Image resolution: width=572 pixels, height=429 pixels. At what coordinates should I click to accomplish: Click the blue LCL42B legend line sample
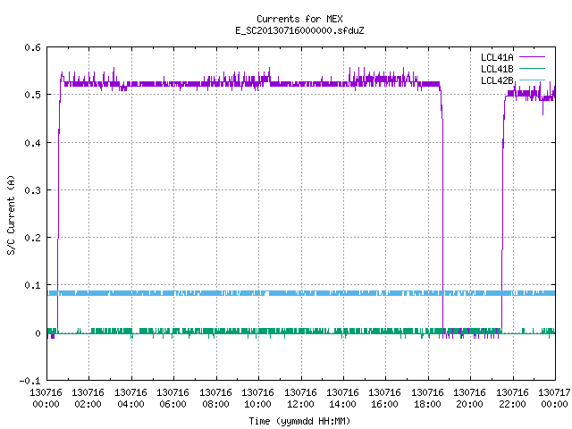coord(532,80)
